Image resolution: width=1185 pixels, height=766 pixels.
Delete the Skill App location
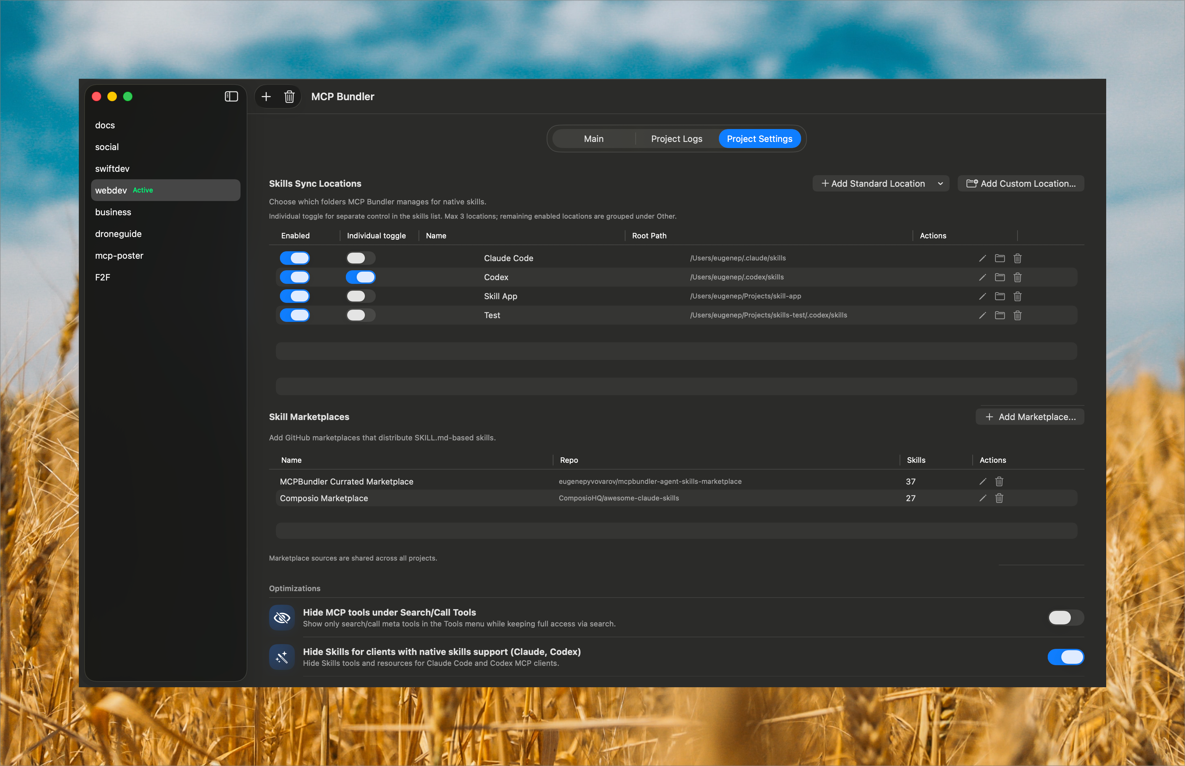1018,296
